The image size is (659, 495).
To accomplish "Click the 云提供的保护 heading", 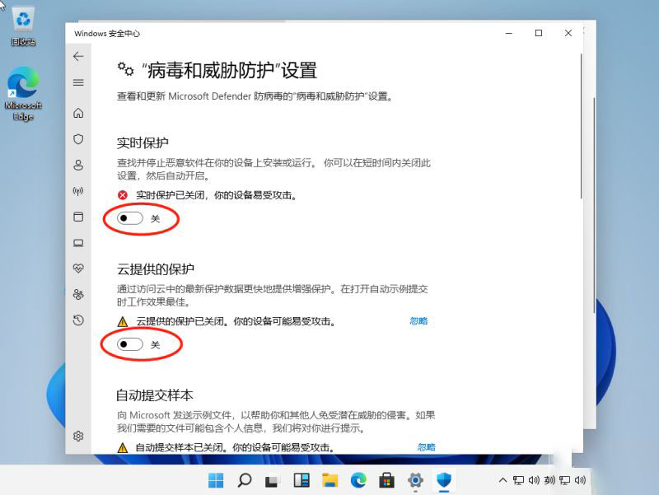I will [156, 269].
